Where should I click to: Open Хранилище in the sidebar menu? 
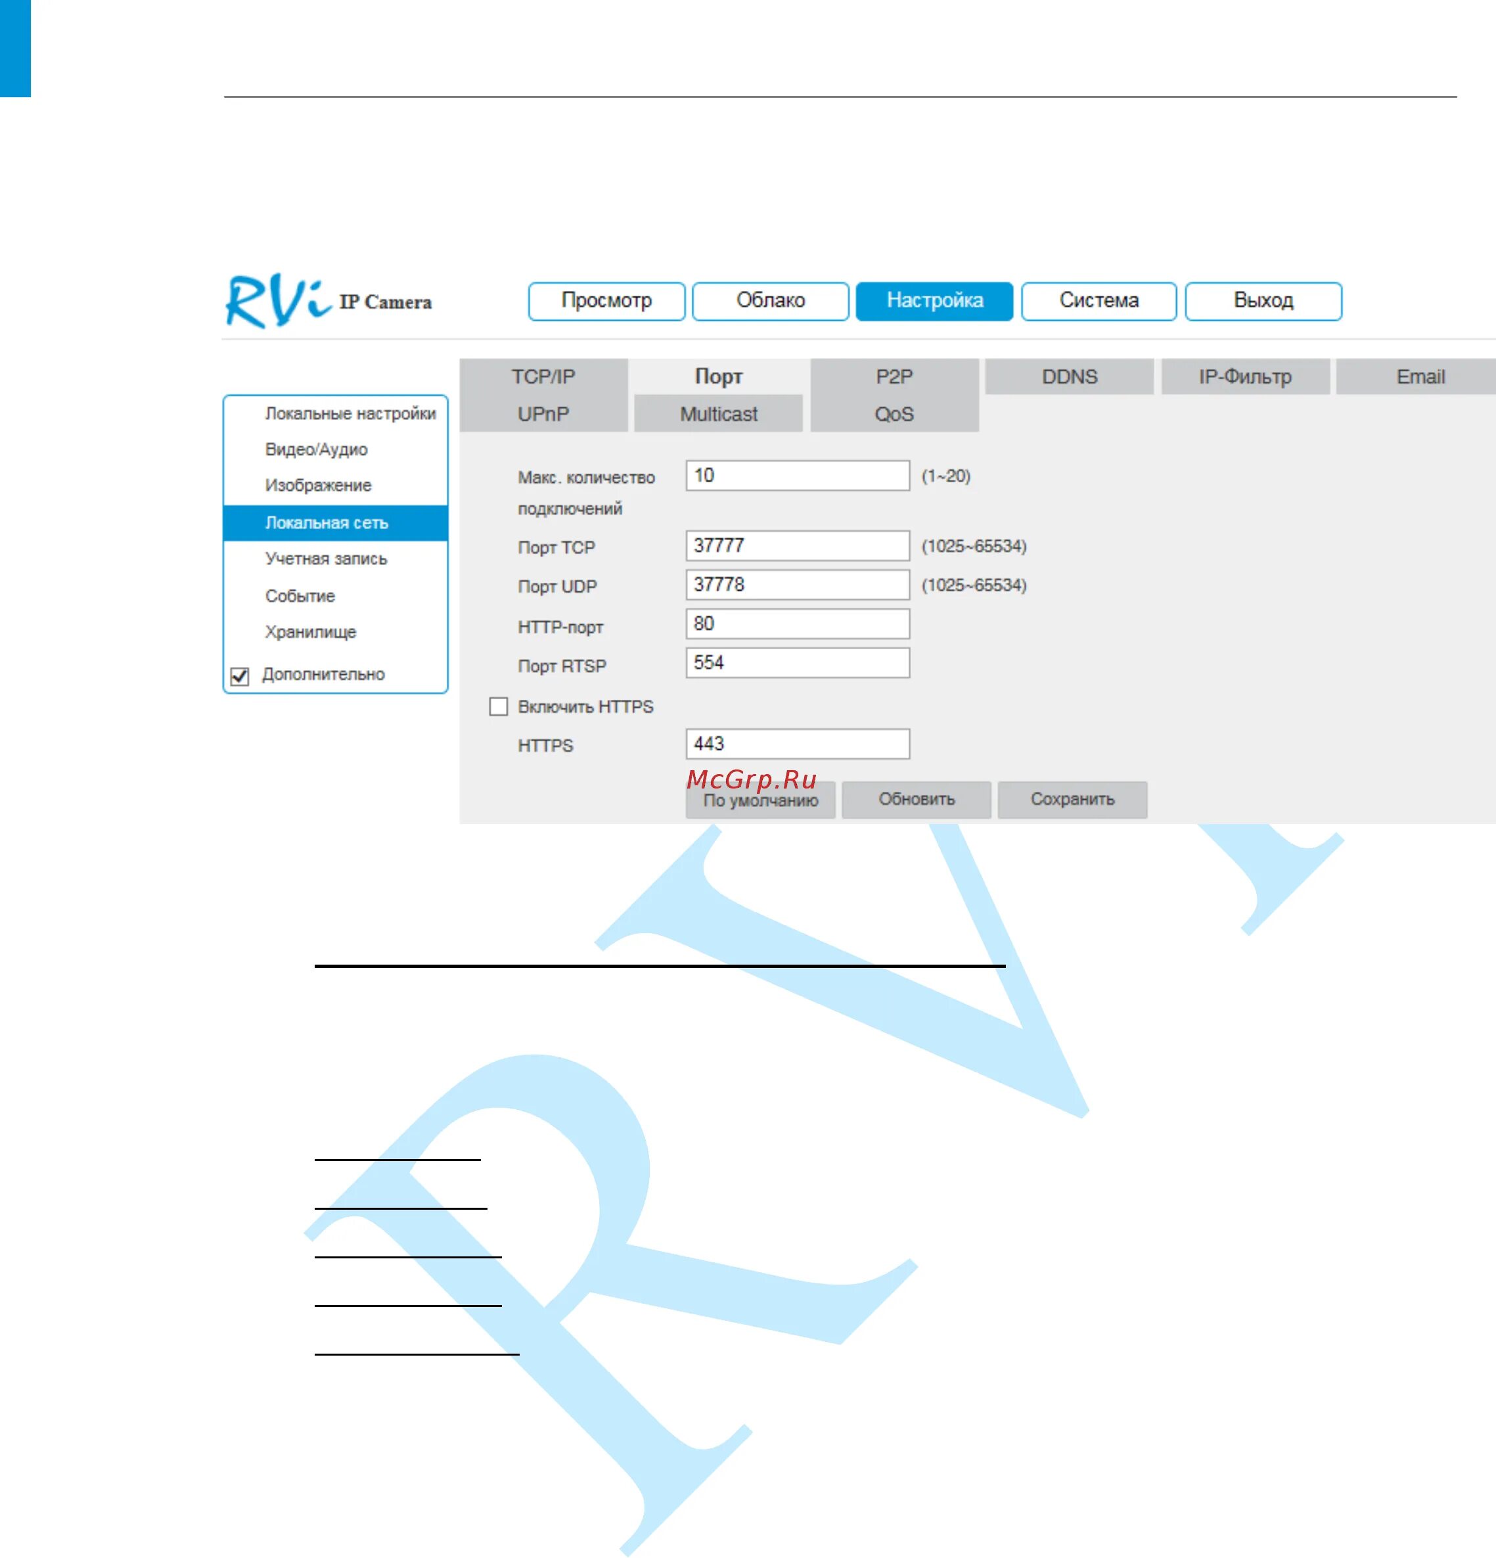click(x=310, y=633)
